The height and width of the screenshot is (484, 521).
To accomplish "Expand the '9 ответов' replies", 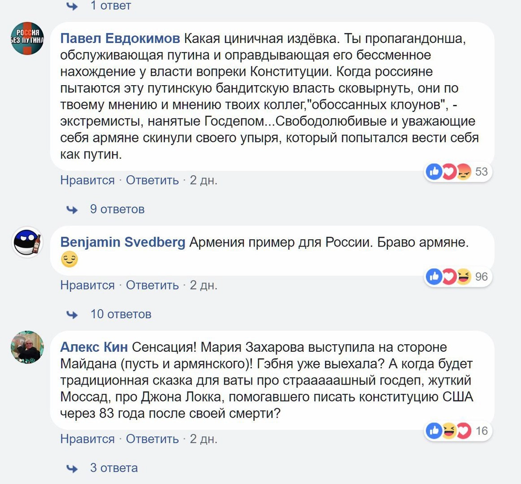I will (x=117, y=209).
